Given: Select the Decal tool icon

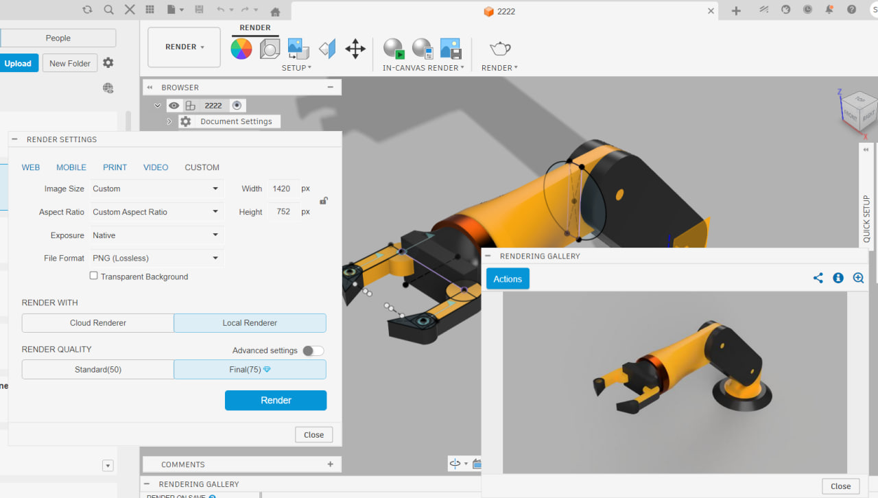Looking at the screenshot, I should click(298, 49).
